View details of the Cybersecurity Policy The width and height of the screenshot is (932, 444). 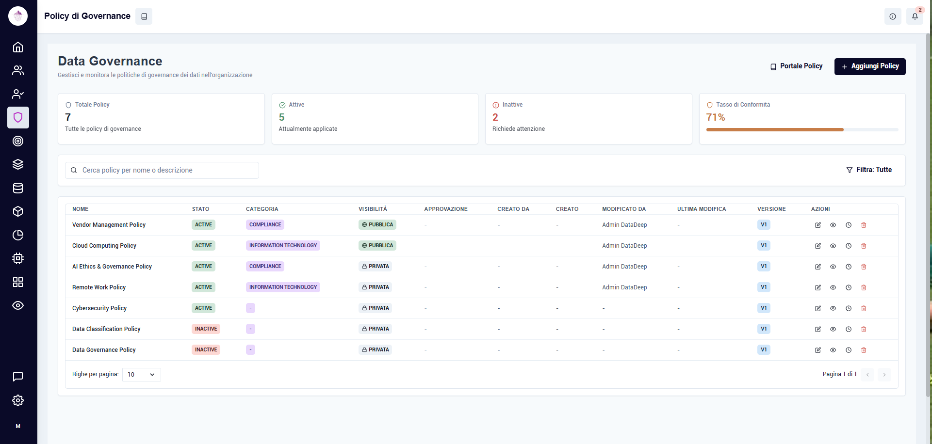click(834, 308)
